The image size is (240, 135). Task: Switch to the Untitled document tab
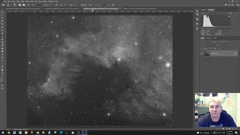point(139,9)
